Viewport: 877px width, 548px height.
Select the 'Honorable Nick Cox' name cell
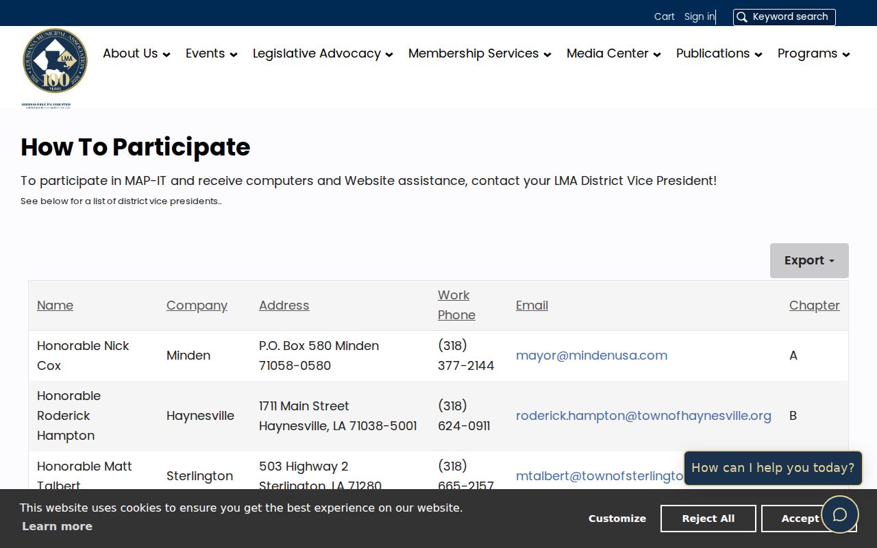point(92,356)
